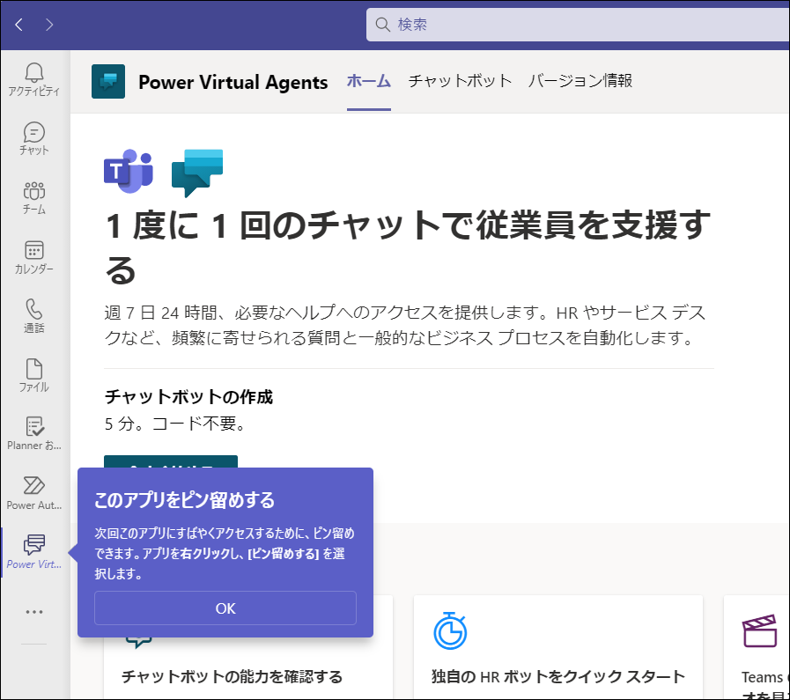This screenshot has width=790, height=700.
Task: Open ファイル in the sidebar
Action: [33, 375]
